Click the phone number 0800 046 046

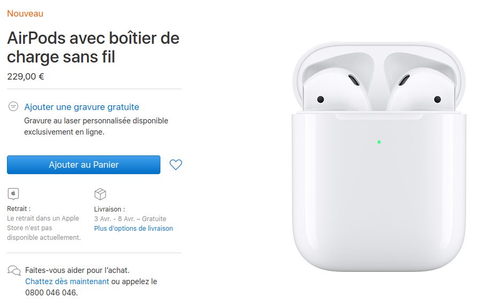[x=51, y=293]
